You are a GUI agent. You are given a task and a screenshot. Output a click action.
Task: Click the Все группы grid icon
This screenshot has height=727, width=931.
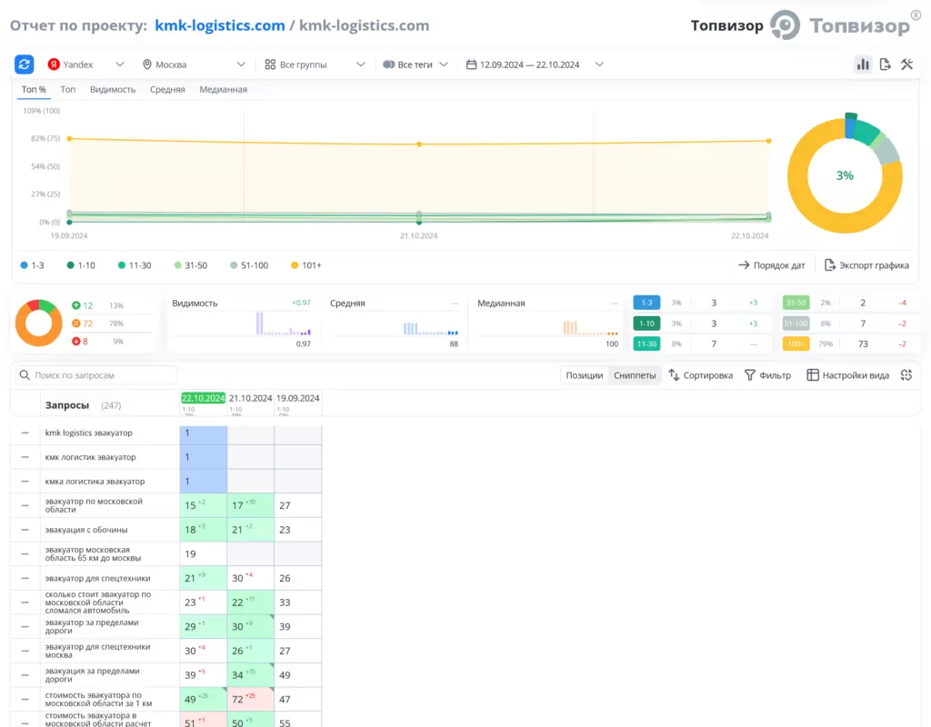click(270, 65)
